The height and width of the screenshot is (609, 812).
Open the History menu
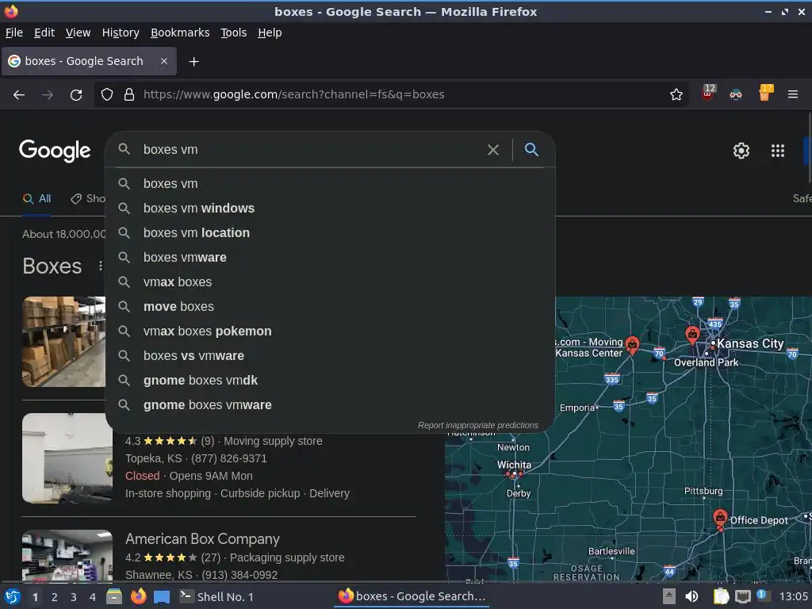[x=121, y=33]
